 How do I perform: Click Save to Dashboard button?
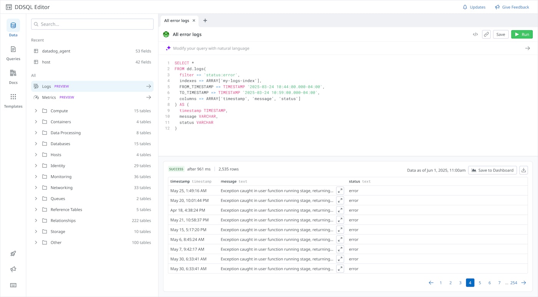point(492,170)
